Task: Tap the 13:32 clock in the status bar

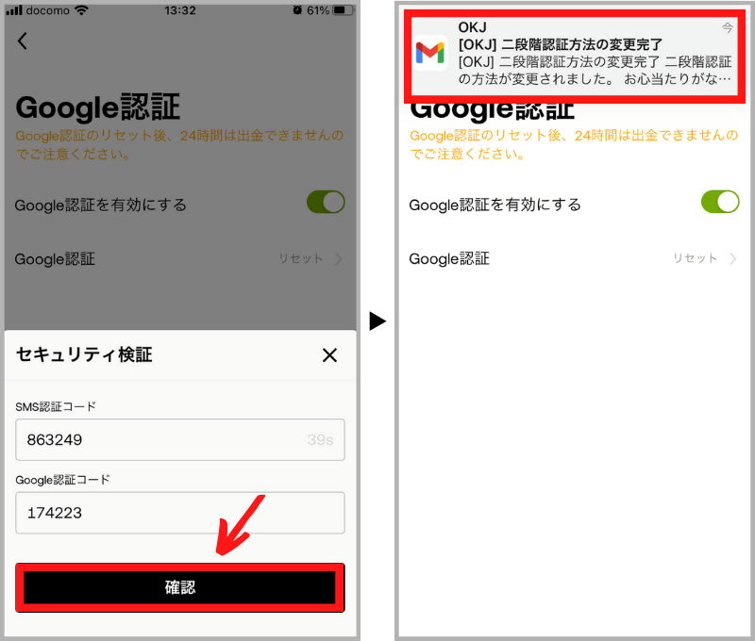Action: point(180,10)
